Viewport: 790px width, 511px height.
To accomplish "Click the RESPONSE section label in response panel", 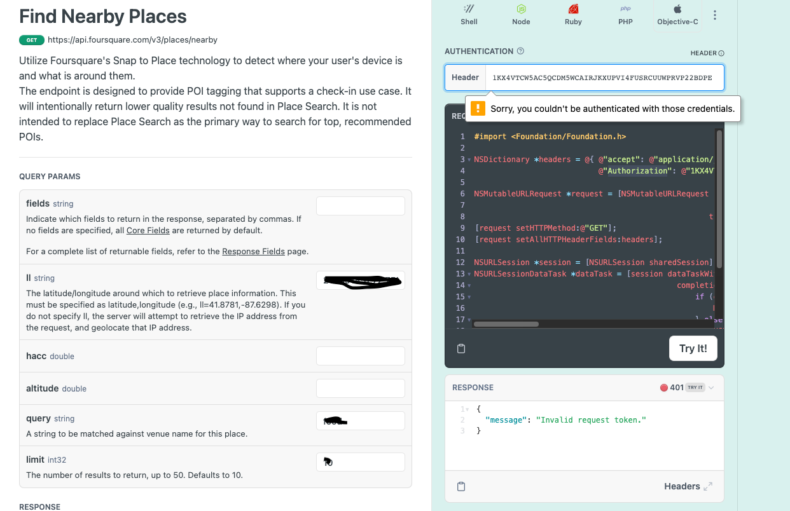I will tap(473, 388).
